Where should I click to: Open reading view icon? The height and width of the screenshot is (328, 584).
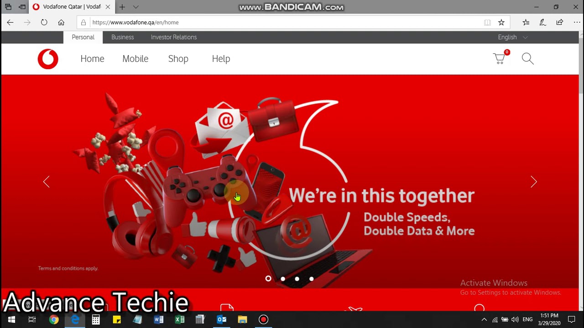(487, 22)
